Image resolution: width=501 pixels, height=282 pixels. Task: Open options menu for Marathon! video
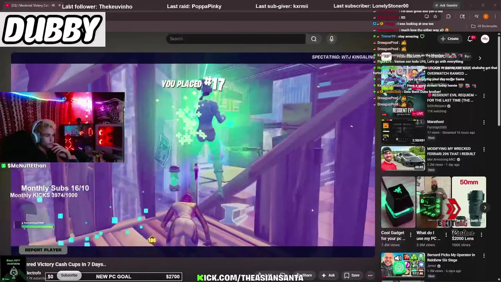(484, 123)
